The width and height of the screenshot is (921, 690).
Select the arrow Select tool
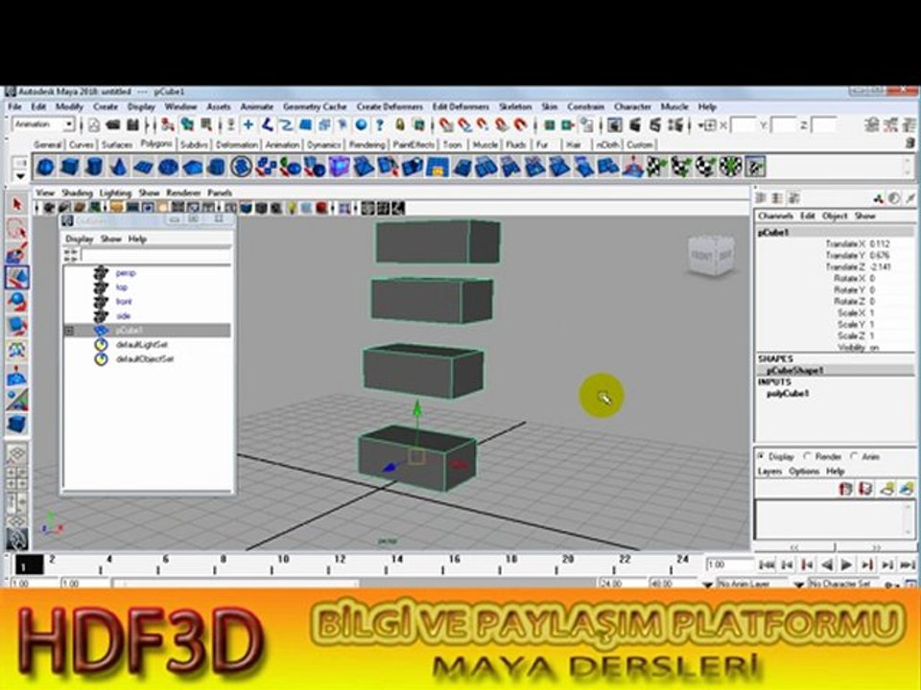coord(16,204)
